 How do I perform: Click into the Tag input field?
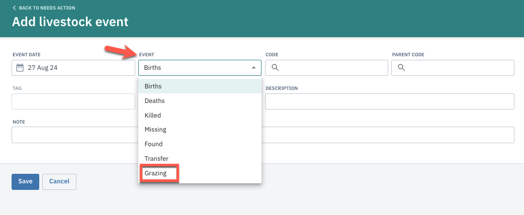click(x=73, y=101)
